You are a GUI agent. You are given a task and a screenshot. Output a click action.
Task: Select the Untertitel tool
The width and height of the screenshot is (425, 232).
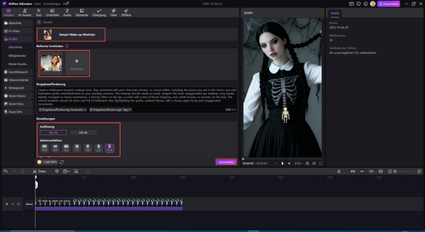tap(53, 12)
